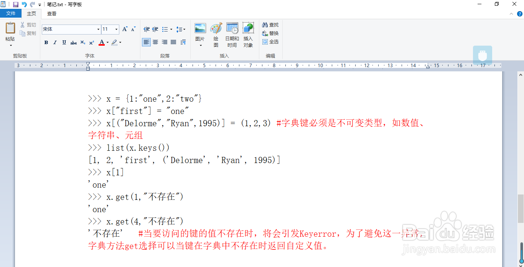Toggle italic formatting
524x267 pixels.
(55, 43)
